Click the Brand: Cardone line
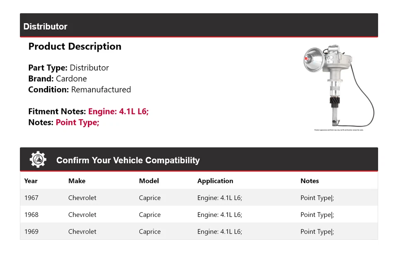The width and height of the screenshot is (398, 253). [x=58, y=79]
